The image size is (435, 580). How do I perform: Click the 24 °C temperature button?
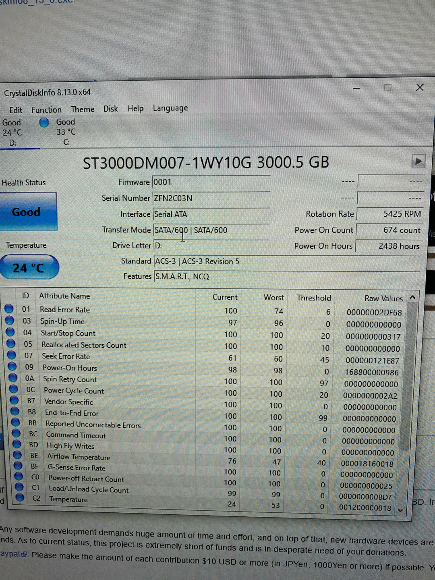click(29, 267)
